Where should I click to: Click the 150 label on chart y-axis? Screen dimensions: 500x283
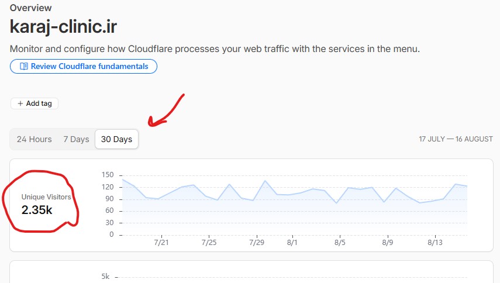pyautogui.click(x=108, y=175)
